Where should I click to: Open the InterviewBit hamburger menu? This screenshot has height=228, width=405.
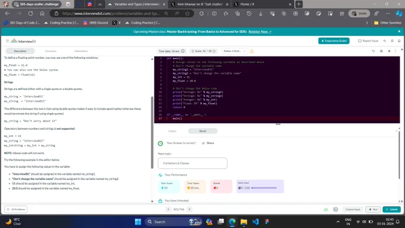pyautogui.click(x=7, y=41)
